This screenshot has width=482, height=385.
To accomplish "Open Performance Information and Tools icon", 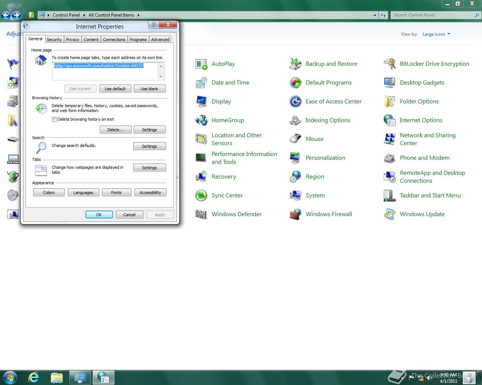I will (x=201, y=158).
